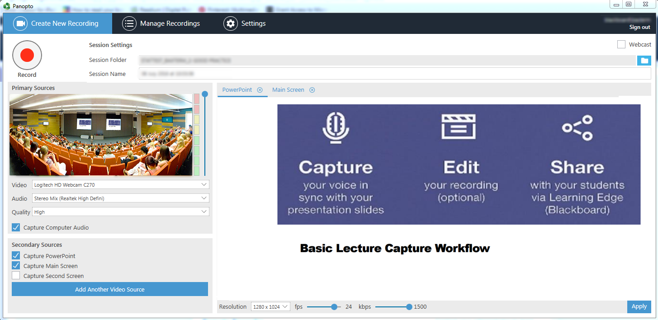The width and height of the screenshot is (658, 320).
Task: Enable Capture Second Screen
Action: tap(16, 276)
